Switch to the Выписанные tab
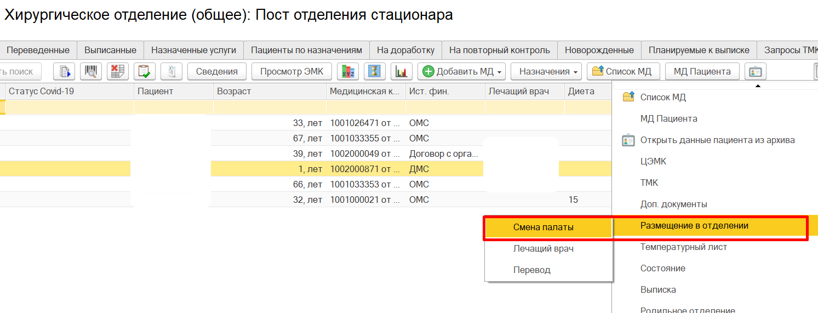The image size is (818, 313). tap(110, 50)
